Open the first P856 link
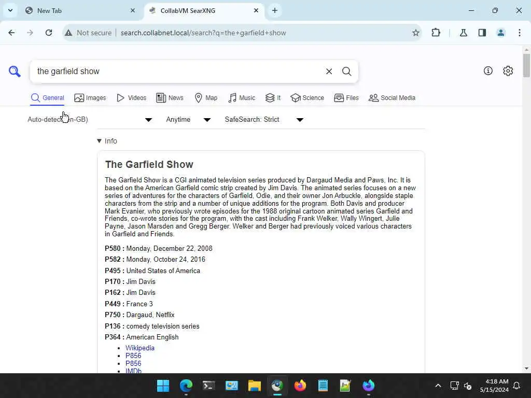The height and width of the screenshot is (398, 531). point(133,356)
